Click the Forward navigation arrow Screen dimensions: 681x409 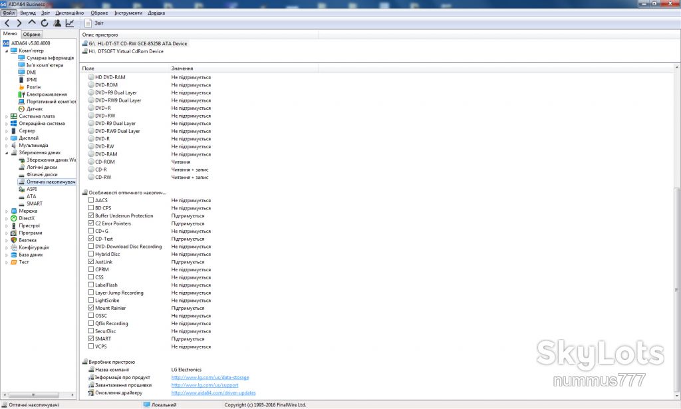[19, 23]
